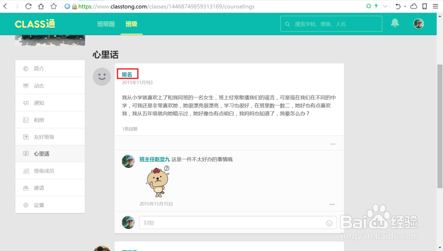This screenshot has height=251, width=443.
Task: Open the browser hamburger menu
Action: (435, 6)
